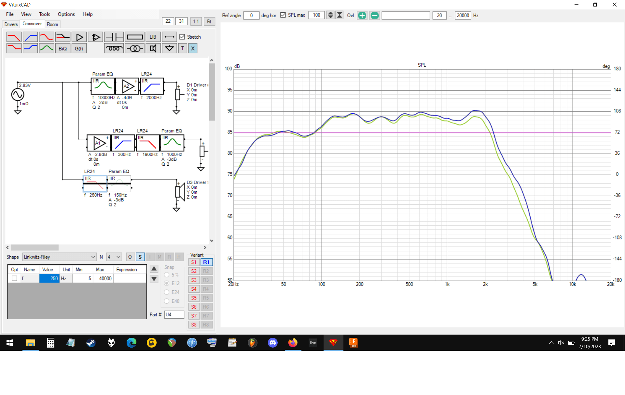This screenshot has height=395, width=625.
Task: Add a low-pass filter block
Action: [x=14, y=37]
